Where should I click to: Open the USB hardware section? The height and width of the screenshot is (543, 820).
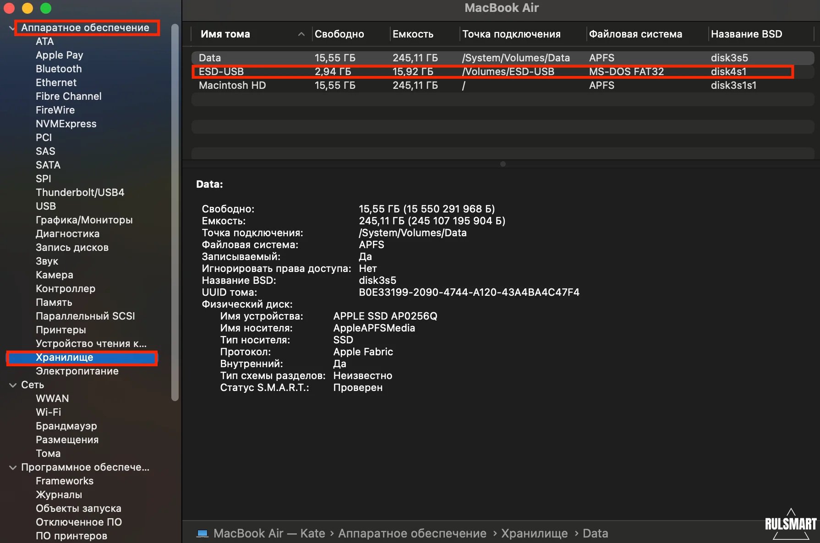(x=46, y=206)
